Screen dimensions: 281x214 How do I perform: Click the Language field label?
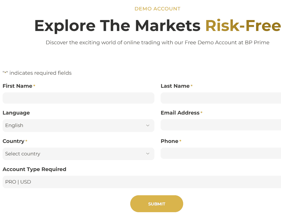point(16,113)
